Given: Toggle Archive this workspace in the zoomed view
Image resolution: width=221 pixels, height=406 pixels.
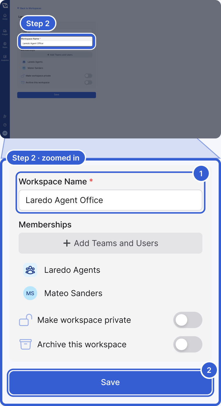Looking at the screenshot, I should pyautogui.click(x=188, y=344).
